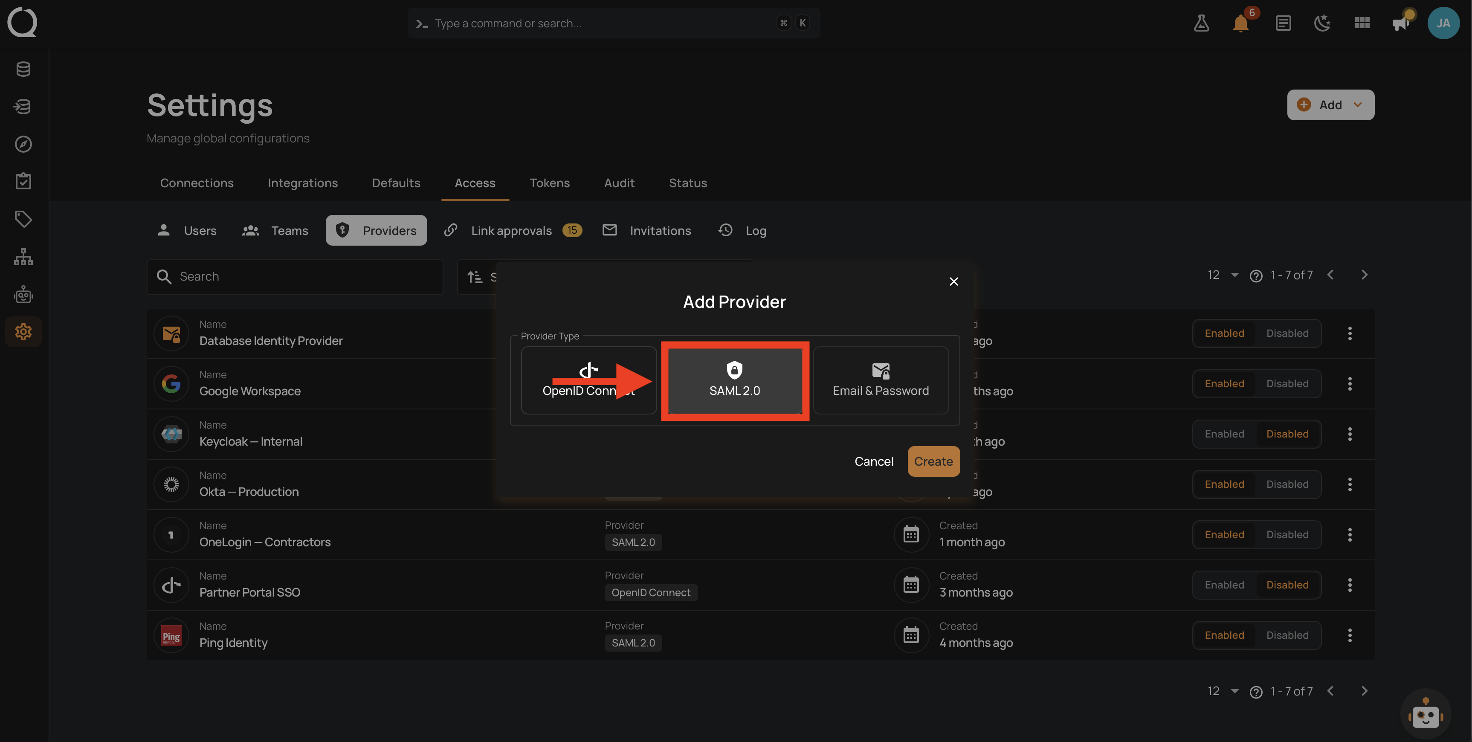Close the Add Provider dialog
The width and height of the screenshot is (1472, 742).
click(x=954, y=281)
